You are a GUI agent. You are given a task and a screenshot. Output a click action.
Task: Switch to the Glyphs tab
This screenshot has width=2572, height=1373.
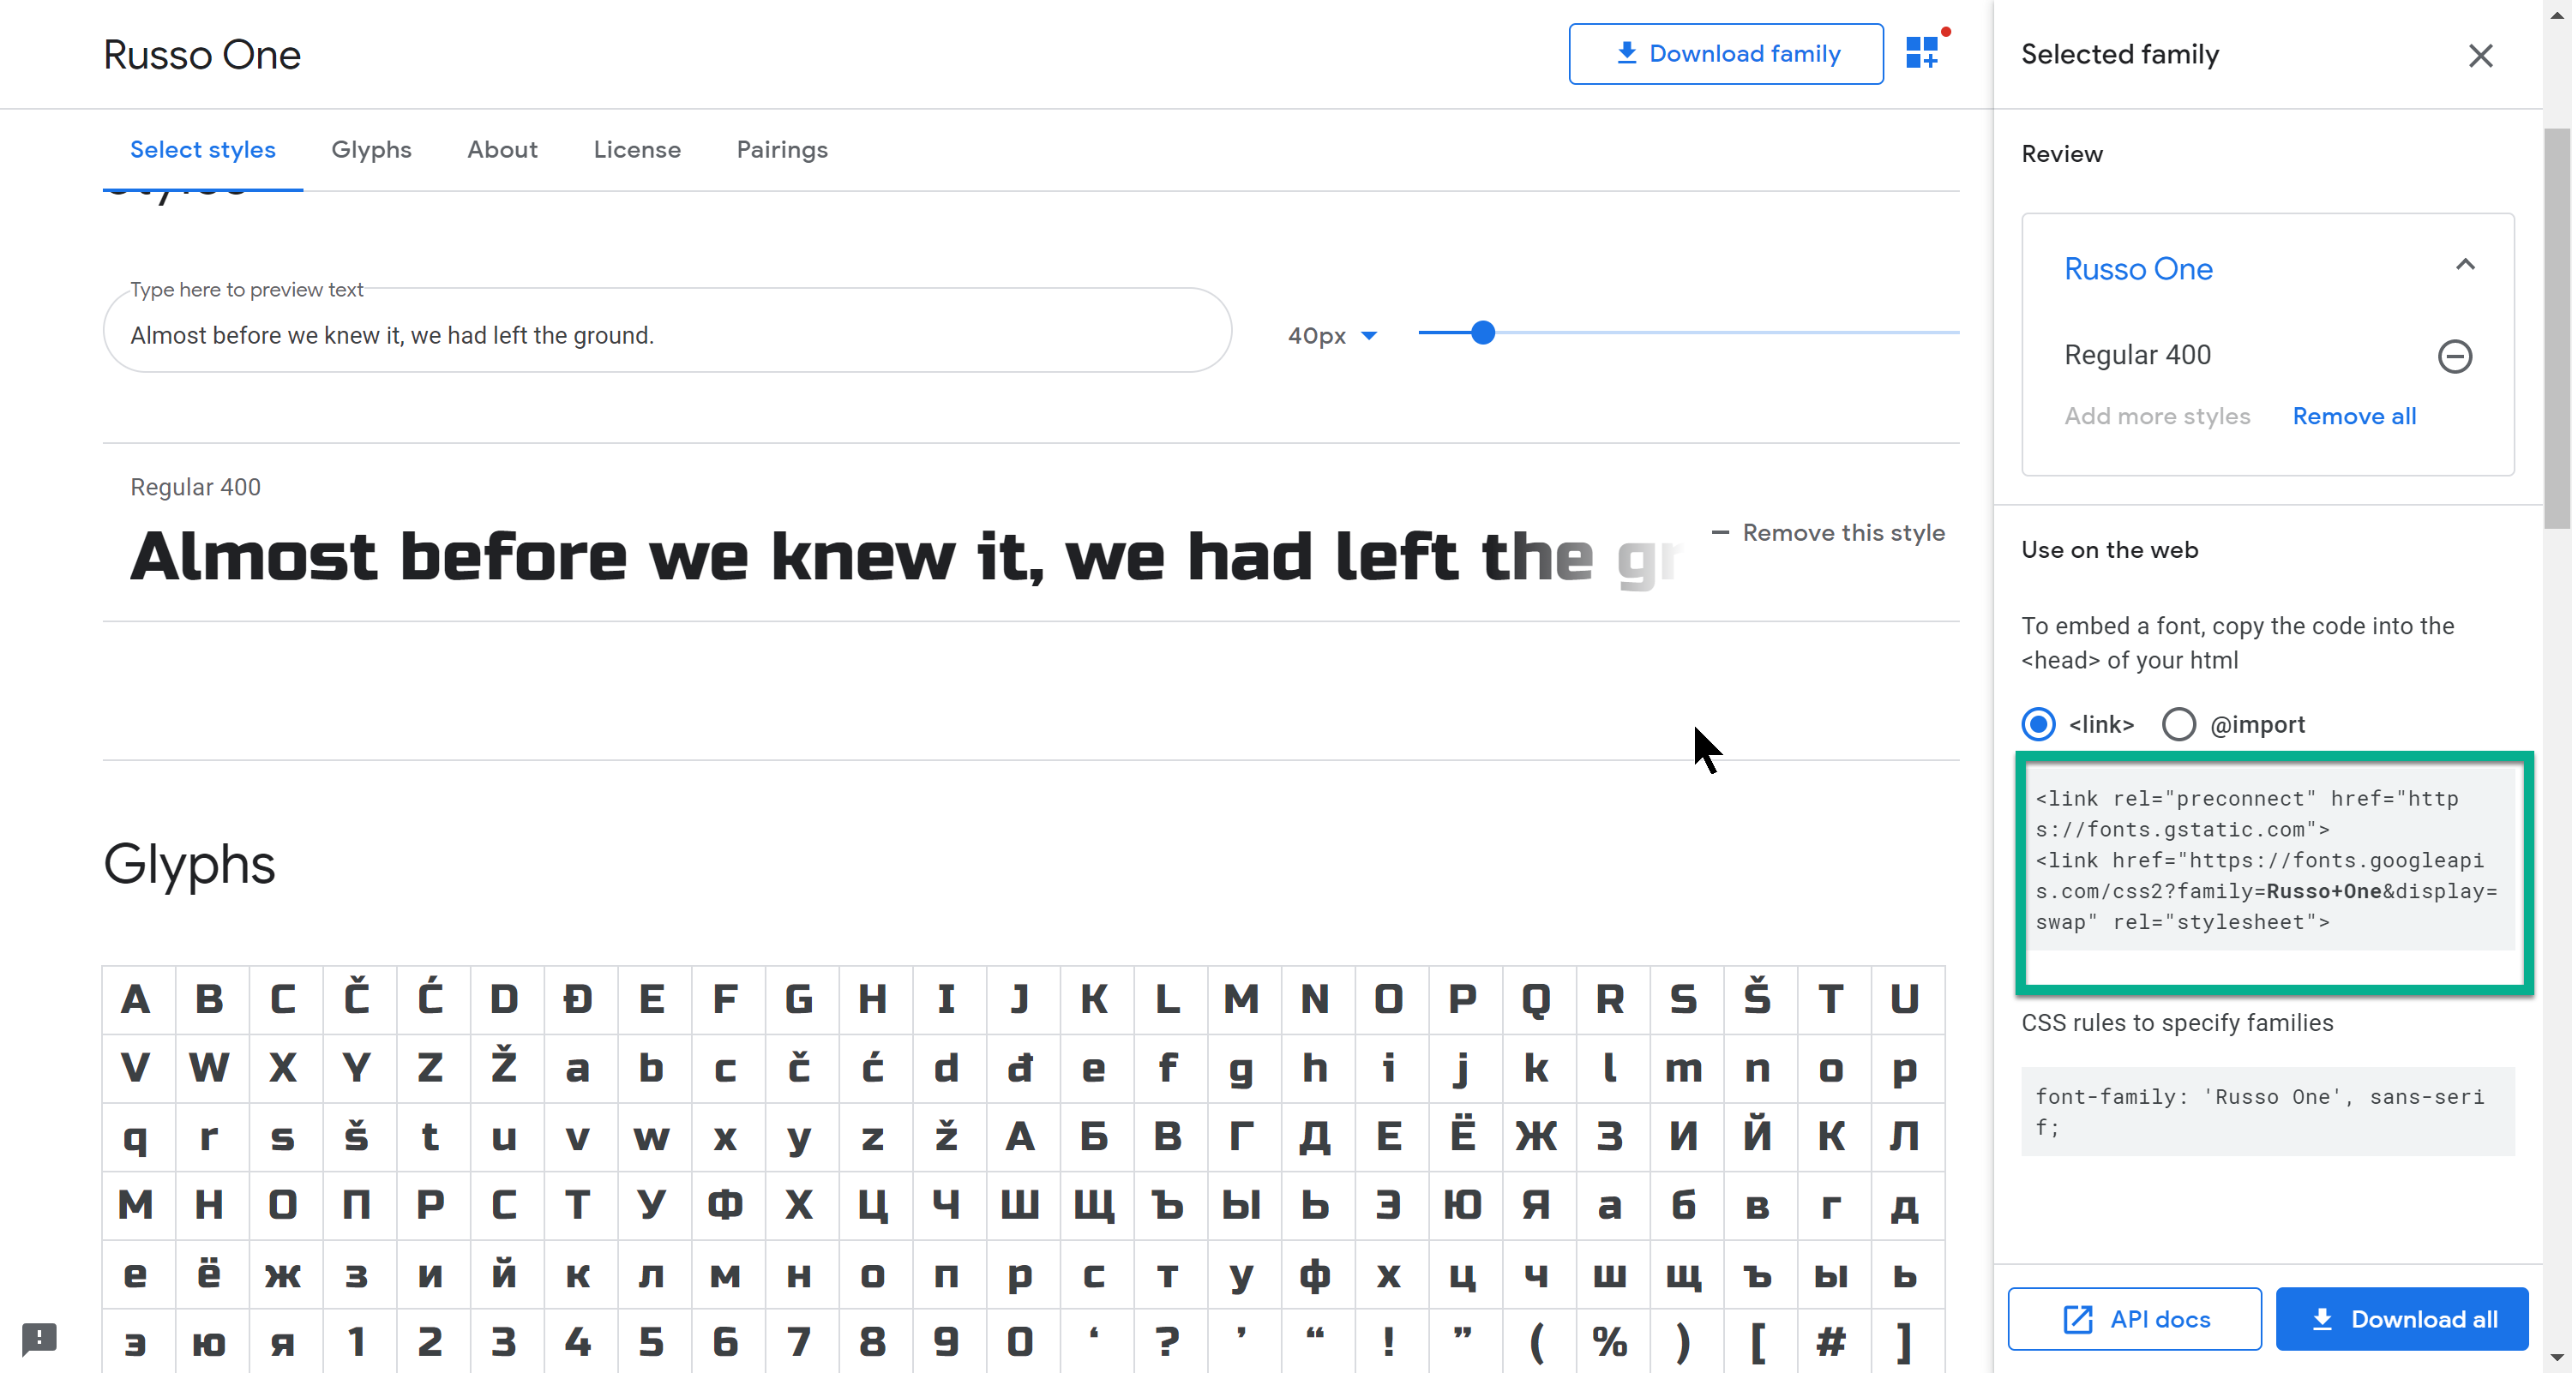[x=371, y=150]
